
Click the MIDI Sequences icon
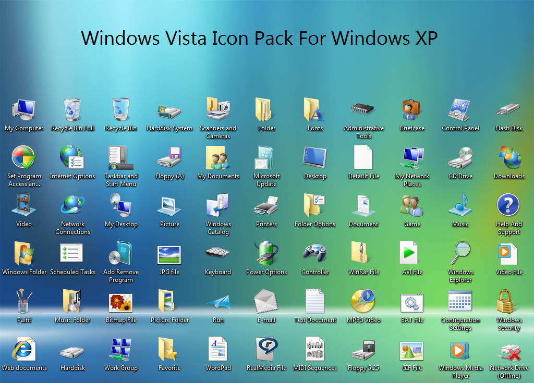314,349
